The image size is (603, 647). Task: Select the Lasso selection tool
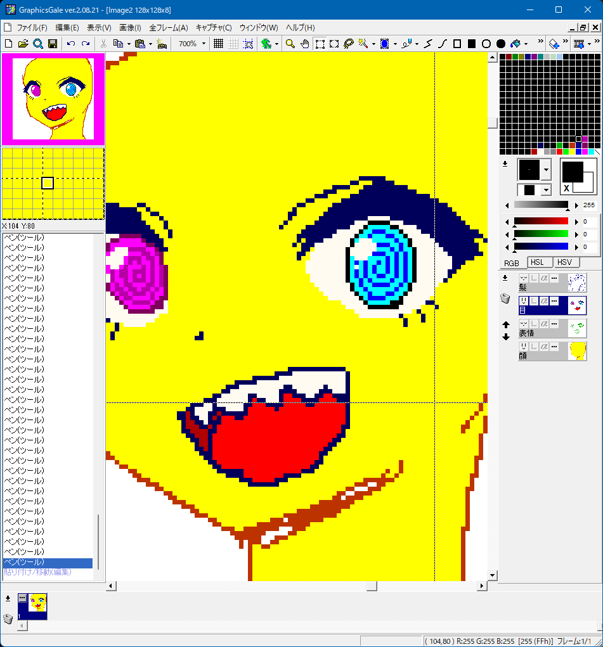349,44
